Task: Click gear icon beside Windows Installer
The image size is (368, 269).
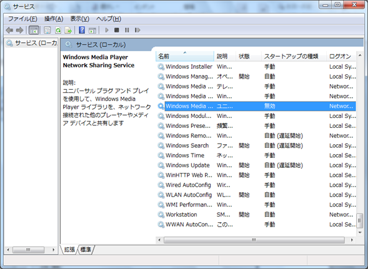Action: (x=161, y=67)
